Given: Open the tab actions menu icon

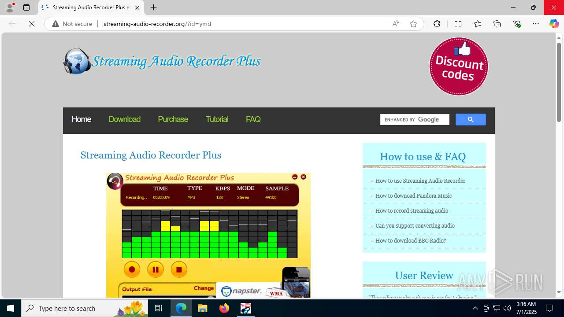Looking at the screenshot, I should coord(26,7).
